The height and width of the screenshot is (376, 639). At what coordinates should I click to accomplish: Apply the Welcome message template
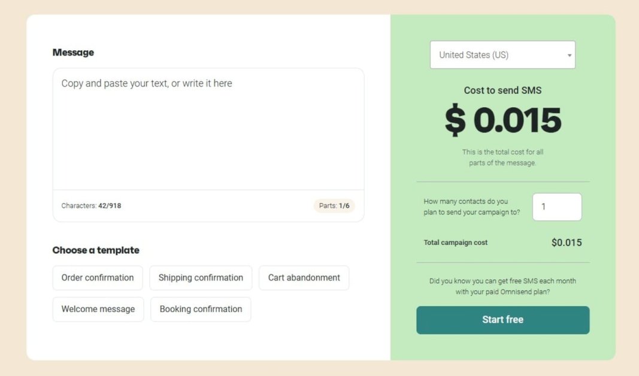click(98, 310)
